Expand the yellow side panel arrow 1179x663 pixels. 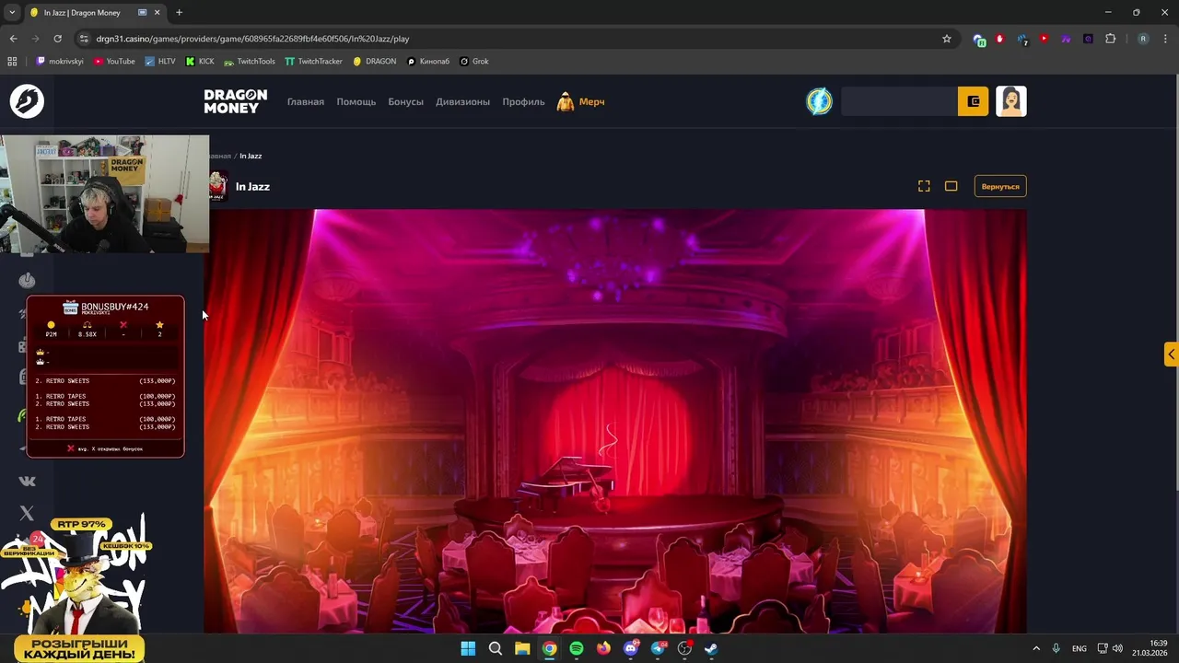1171,354
